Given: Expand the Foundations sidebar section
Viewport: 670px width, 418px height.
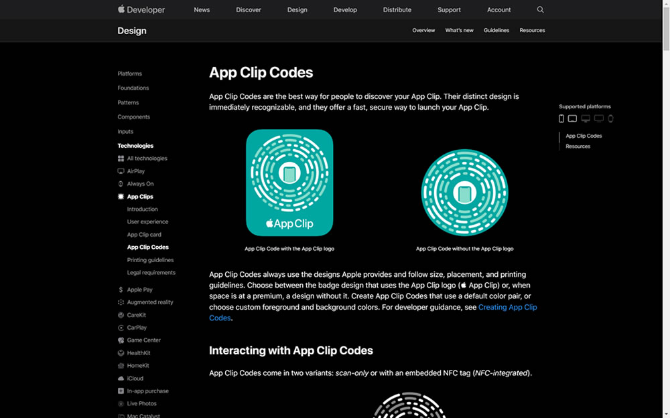Looking at the screenshot, I should click(133, 88).
